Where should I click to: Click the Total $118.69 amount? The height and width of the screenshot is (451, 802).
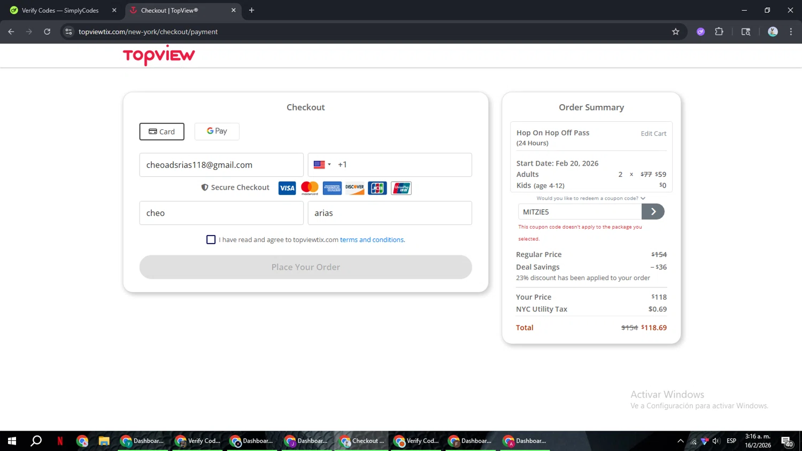point(654,328)
